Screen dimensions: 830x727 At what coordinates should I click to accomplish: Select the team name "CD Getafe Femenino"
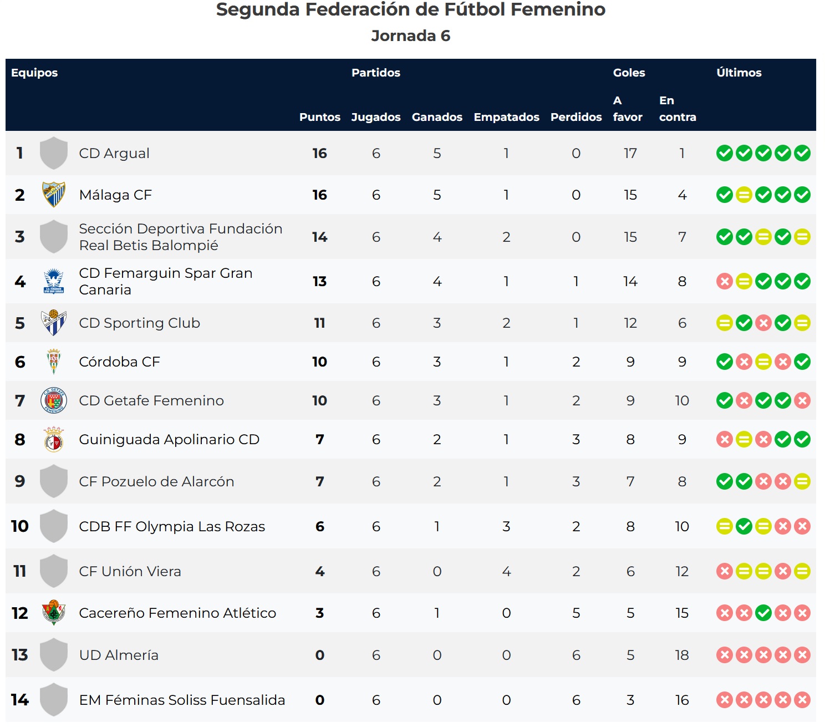click(x=151, y=400)
